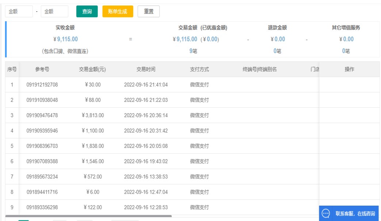381x221 pixels.
Task: Click the horizontal scrollbar under the table
Action: click(88, 216)
